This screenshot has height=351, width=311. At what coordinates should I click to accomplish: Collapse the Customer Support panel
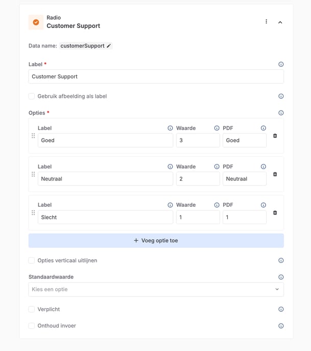[x=280, y=22]
